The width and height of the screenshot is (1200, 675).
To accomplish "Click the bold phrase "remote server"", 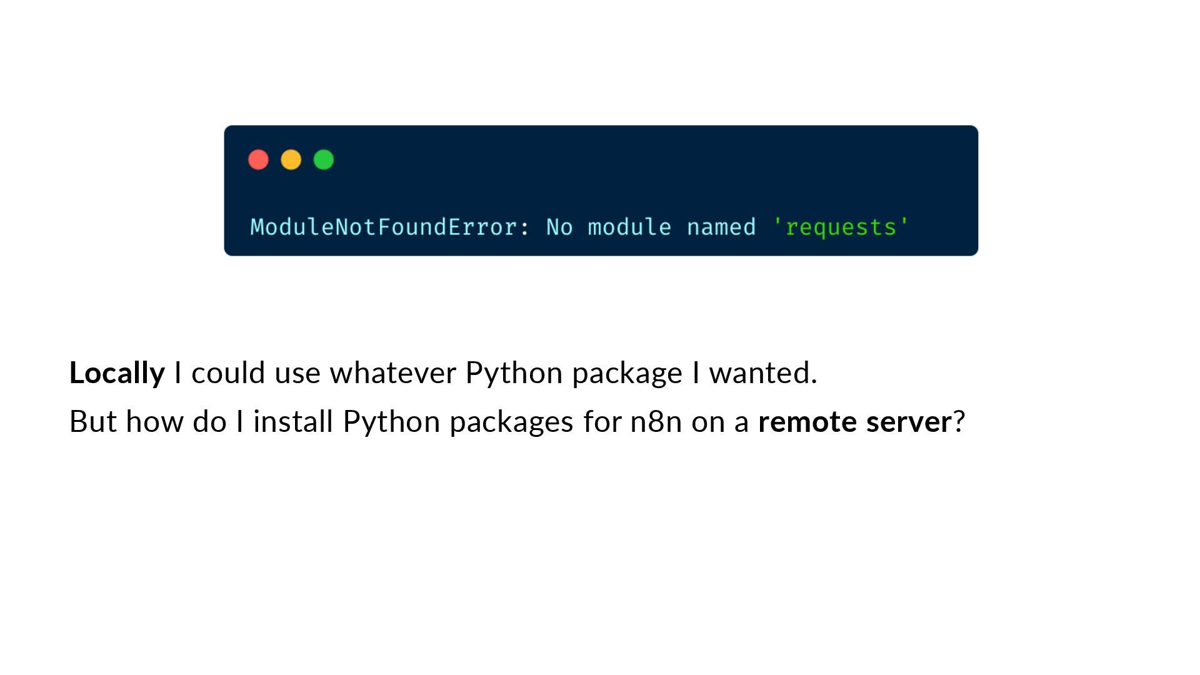I will pos(854,421).
